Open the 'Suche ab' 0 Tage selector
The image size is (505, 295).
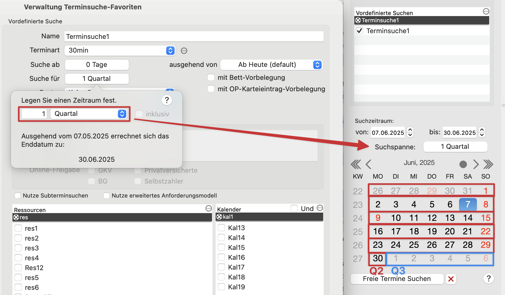[x=97, y=65]
